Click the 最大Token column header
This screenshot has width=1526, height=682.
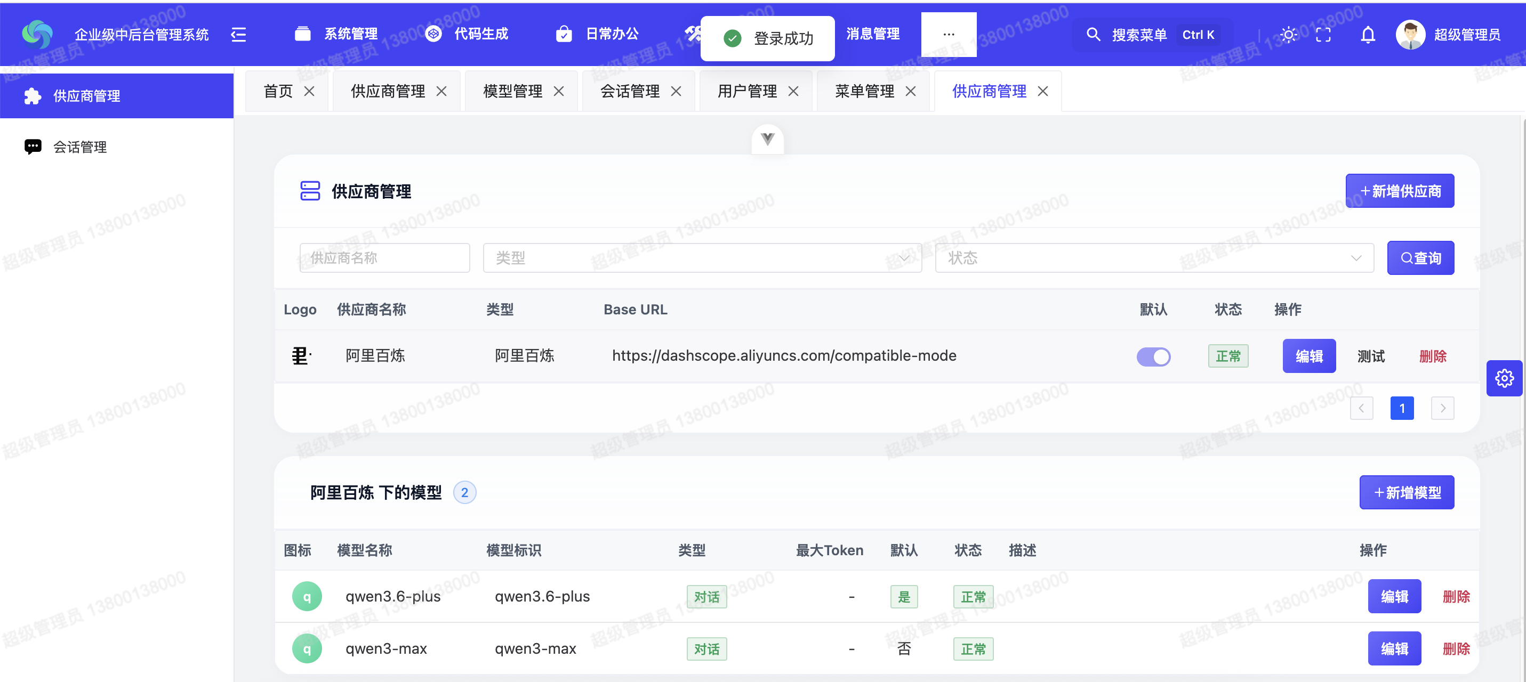click(829, 550)
